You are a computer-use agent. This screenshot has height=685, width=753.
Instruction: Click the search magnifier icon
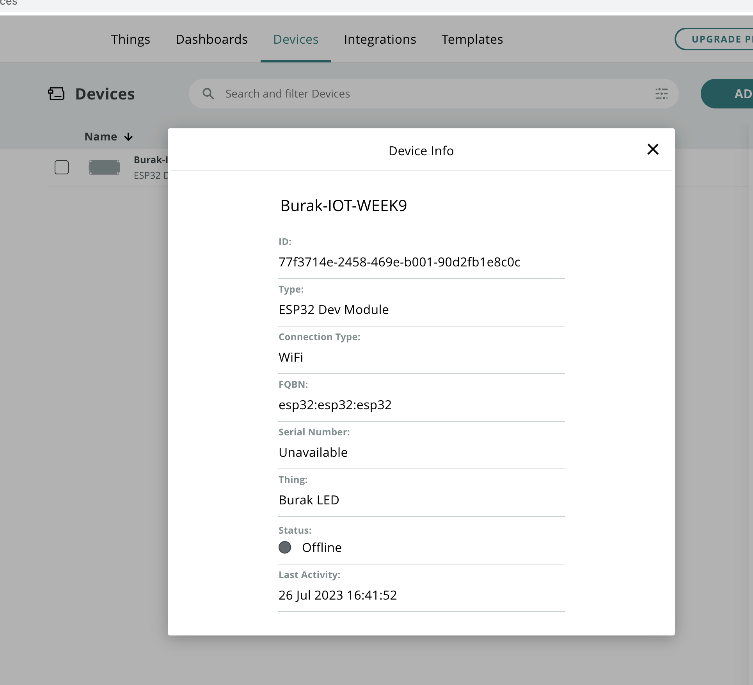208,94
